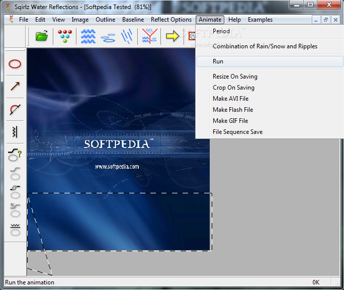
Task: Choose Run in the Animate menu
Action: point(270,61)
